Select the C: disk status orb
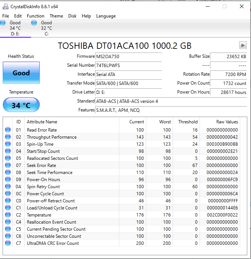 [34, 23]
